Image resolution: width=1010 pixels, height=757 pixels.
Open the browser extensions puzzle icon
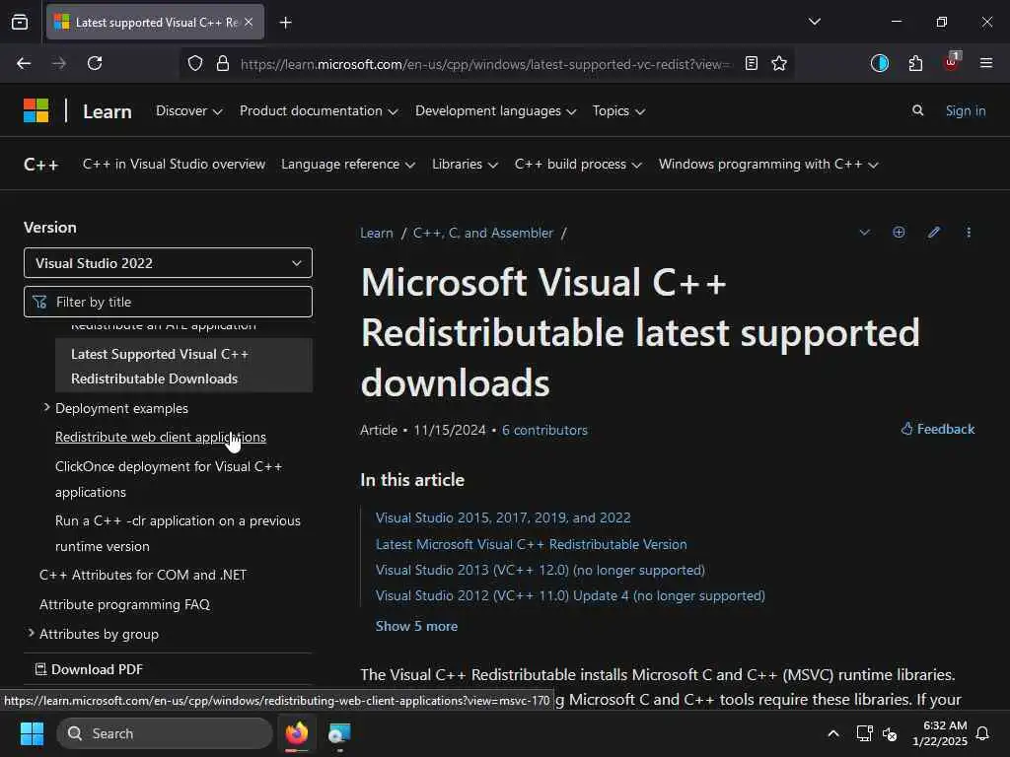(x=915, y=63)
